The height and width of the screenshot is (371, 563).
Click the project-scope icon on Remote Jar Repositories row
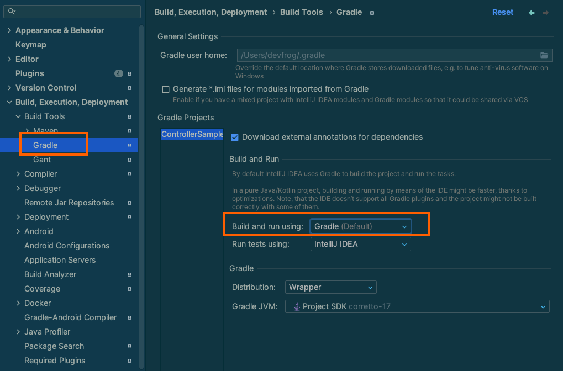(x=130, y=203)
